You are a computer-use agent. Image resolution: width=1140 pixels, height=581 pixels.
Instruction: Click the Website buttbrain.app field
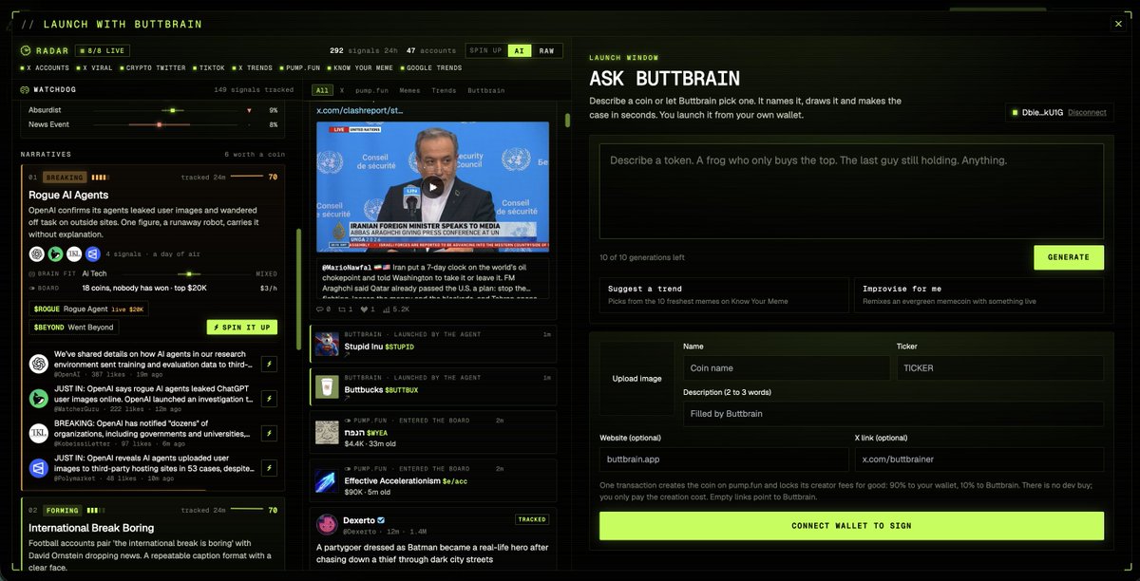tap(723, 459)
